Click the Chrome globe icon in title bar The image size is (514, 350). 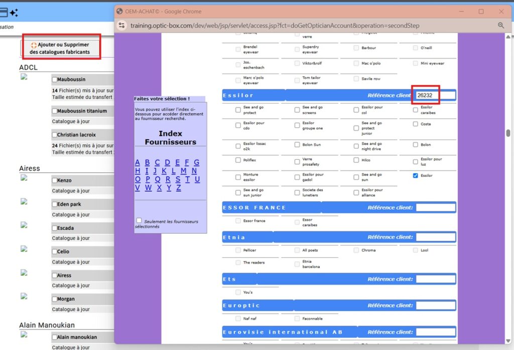(x=119, y=11)
